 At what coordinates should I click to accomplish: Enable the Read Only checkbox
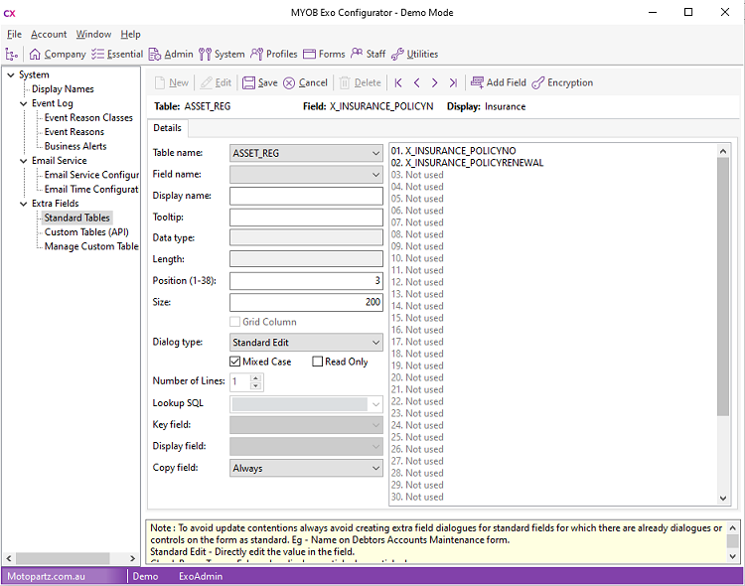[x=318, y=362]
